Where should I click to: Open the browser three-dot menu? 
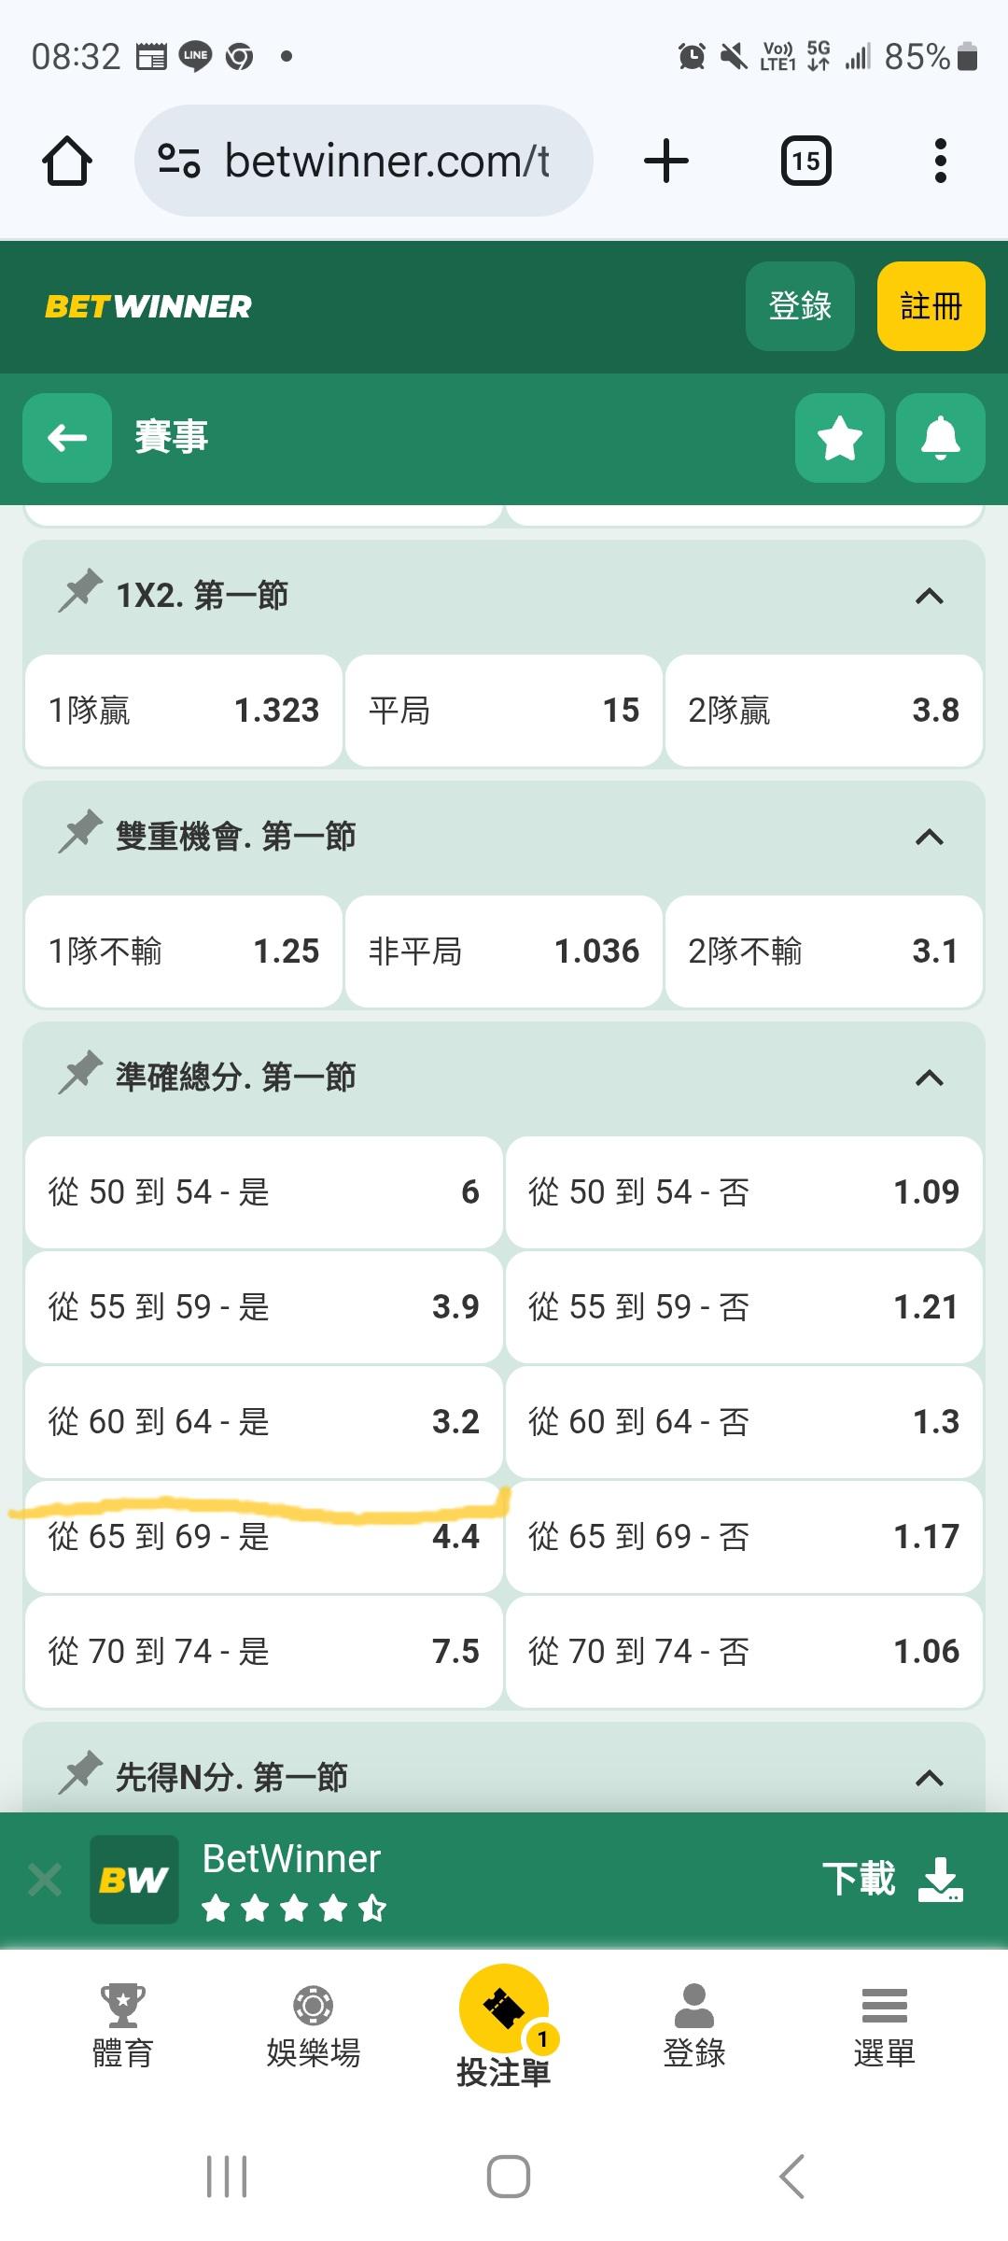tap(940, 162)
